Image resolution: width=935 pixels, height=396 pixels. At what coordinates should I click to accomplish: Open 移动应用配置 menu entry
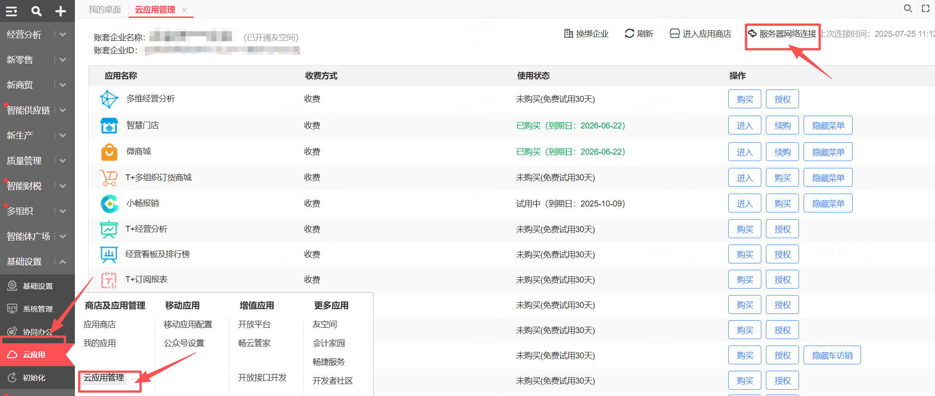tap(188, 324)
